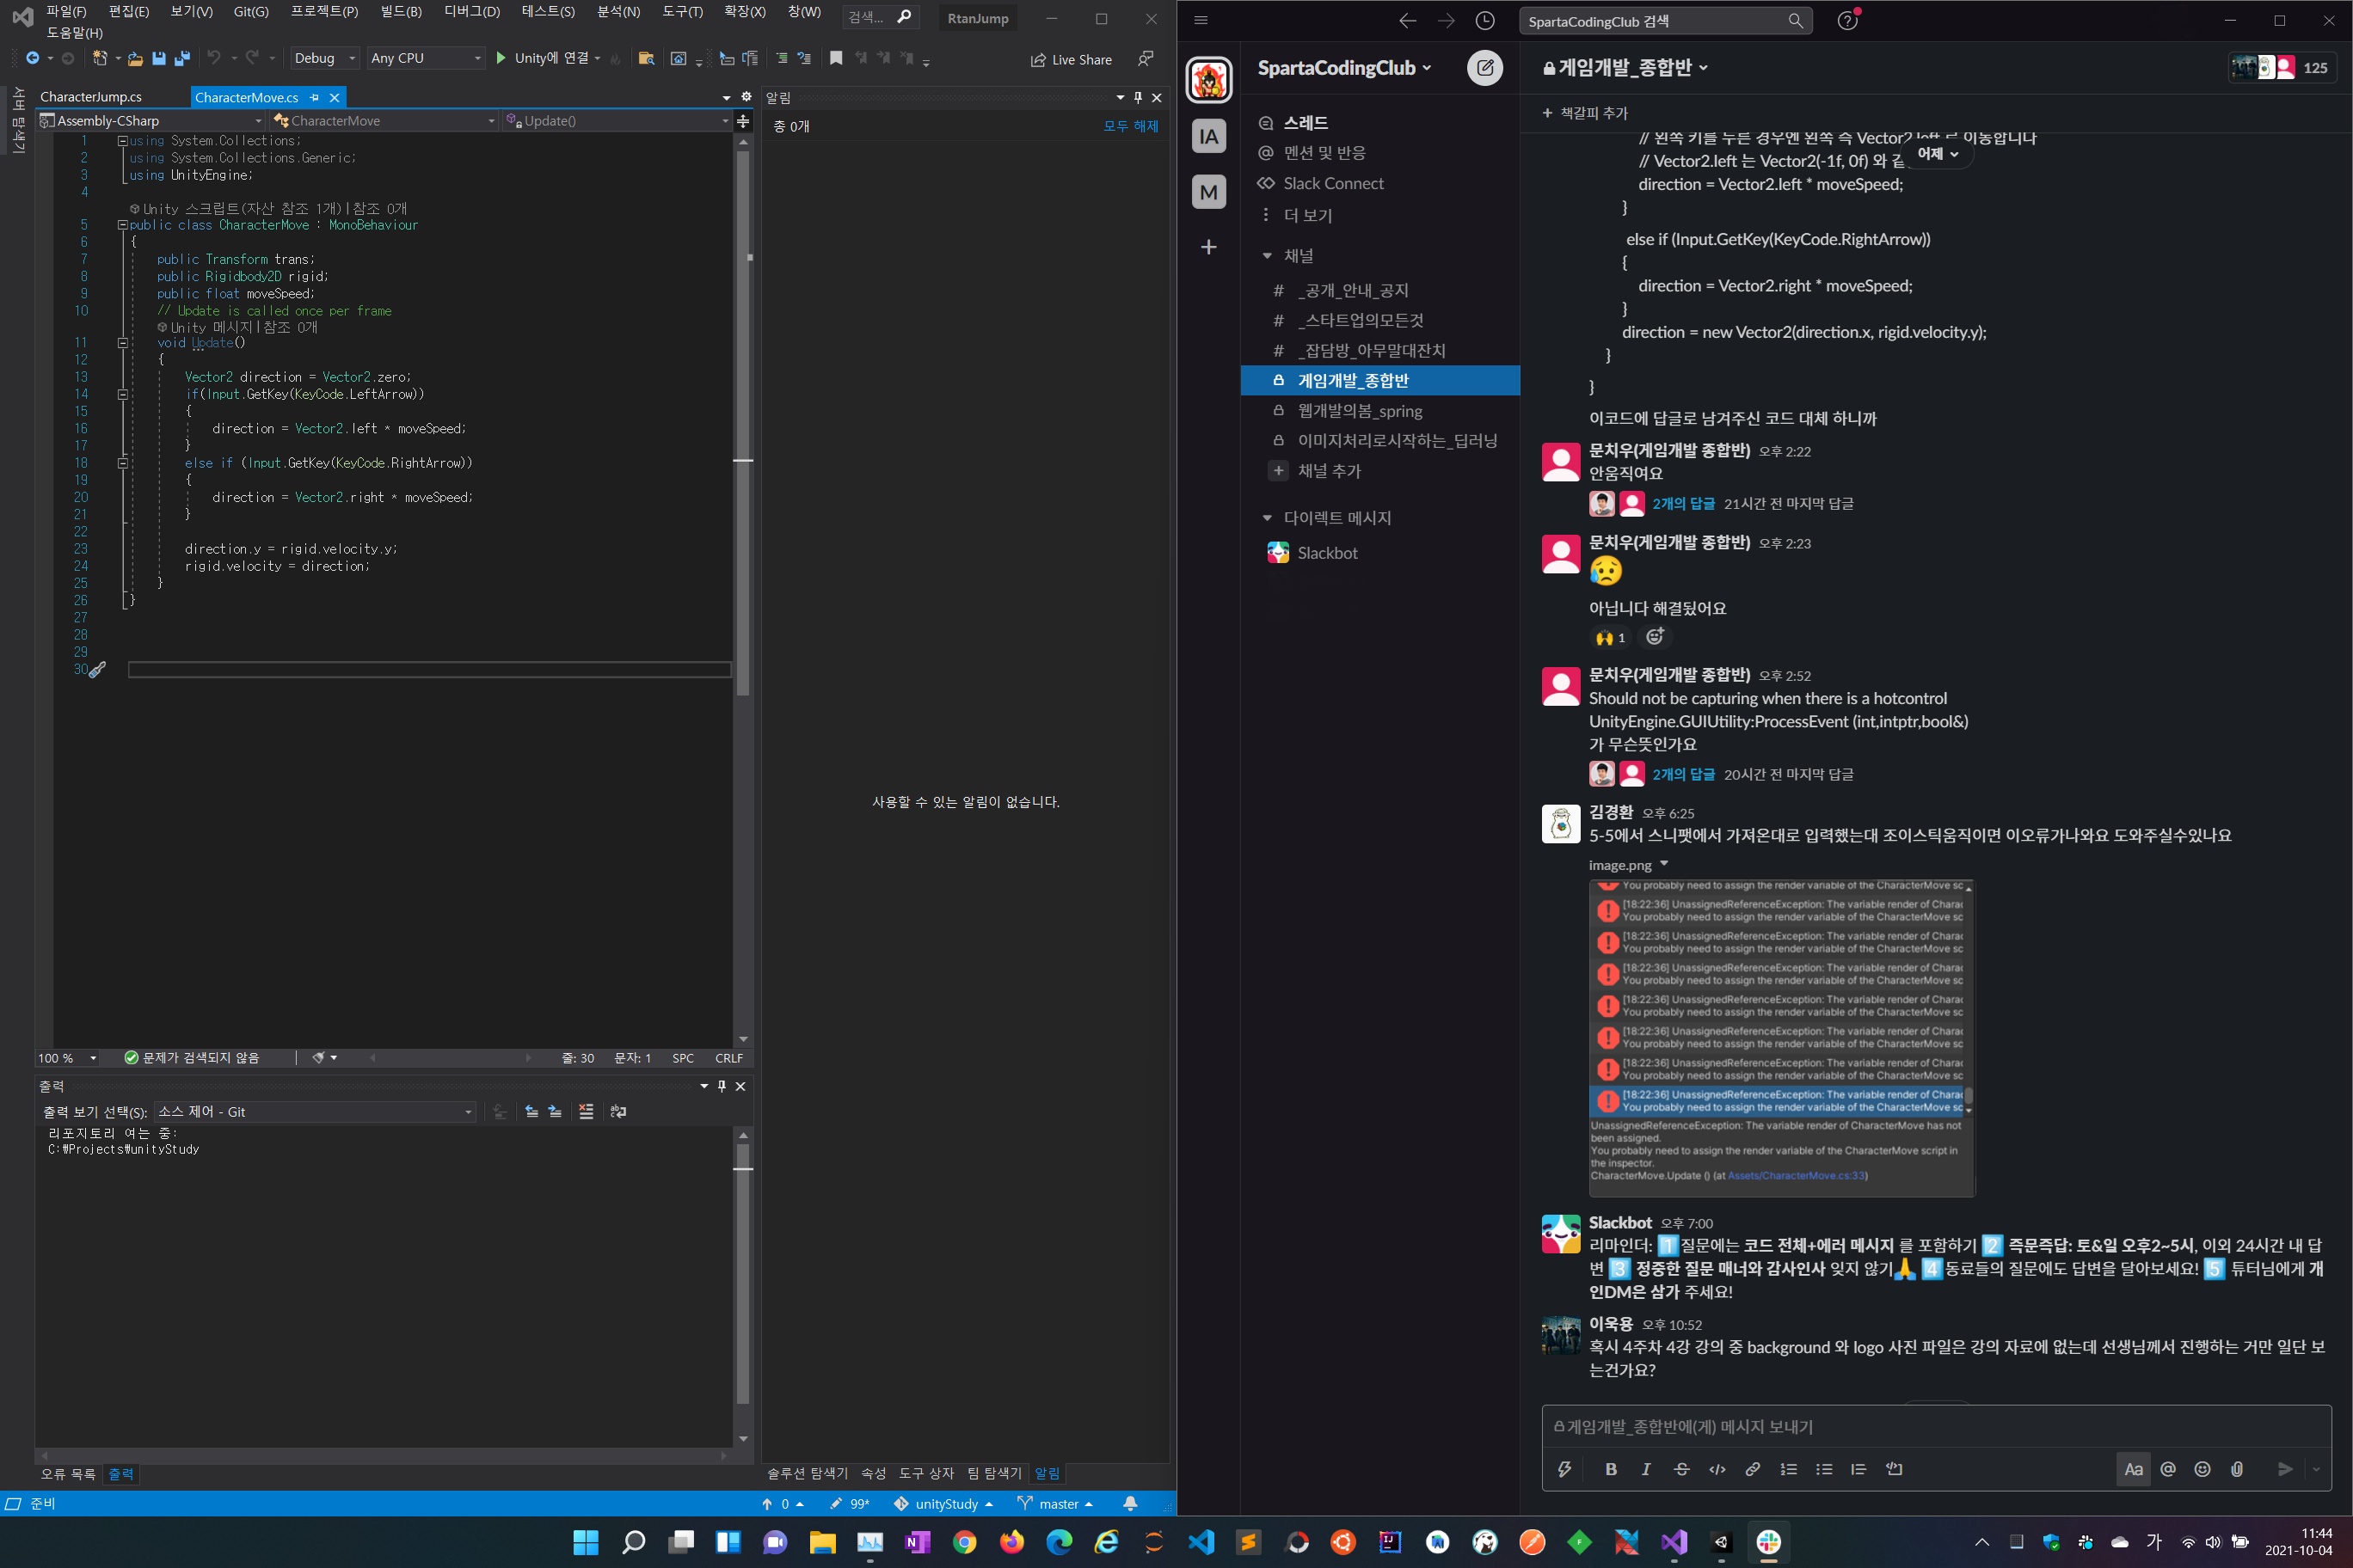Switch to the CharacterJump.cs tab
The width and height of the screenshot is (2353, 1568).
tap(91, 97)
